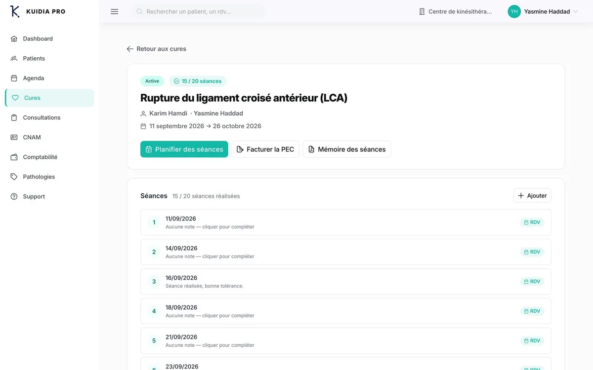This screenshot has height=370, width=593.
Task: Click the Patients people icon
Action: pyautogui.click(x=14, y=58)
